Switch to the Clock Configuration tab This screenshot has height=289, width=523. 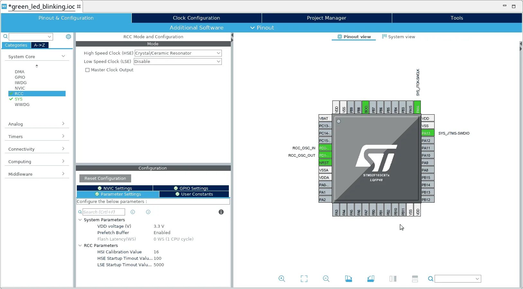(196, 18)
